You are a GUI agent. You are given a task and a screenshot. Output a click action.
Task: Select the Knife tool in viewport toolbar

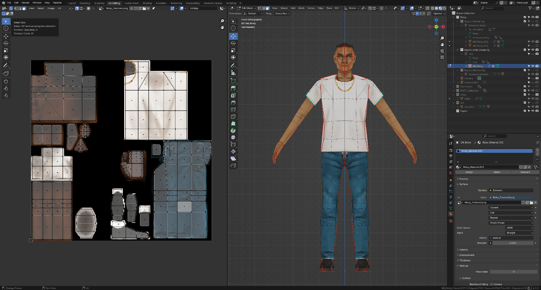(x=233, y=117)
